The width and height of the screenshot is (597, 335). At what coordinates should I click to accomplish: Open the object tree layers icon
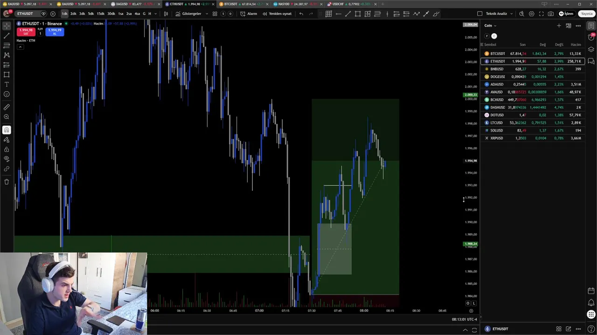(591, 49)
